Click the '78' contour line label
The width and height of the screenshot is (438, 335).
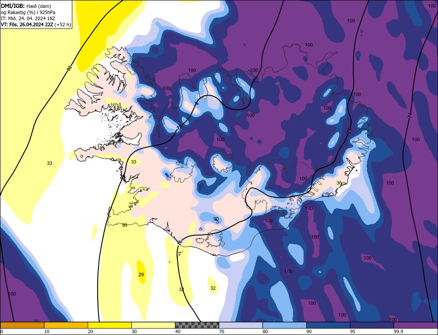click(179, 127)
